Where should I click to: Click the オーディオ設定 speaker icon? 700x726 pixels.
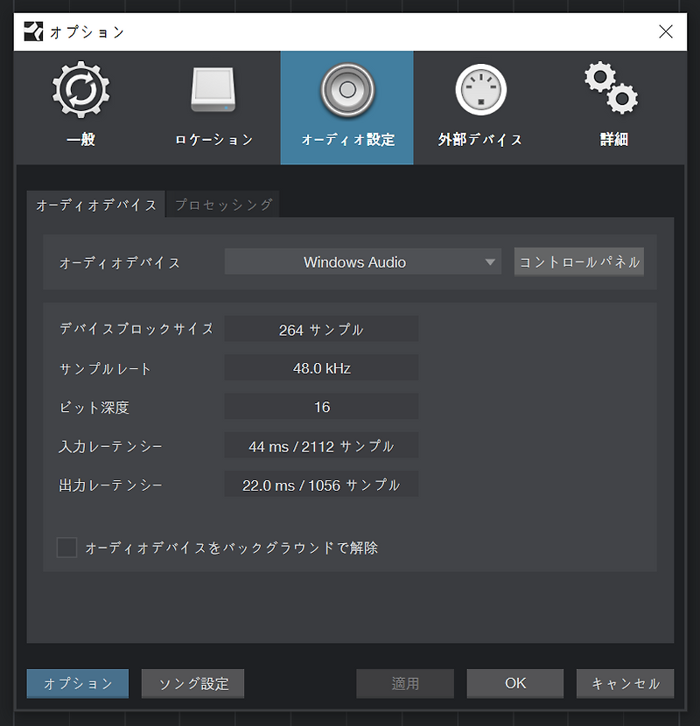coord(347,90)
